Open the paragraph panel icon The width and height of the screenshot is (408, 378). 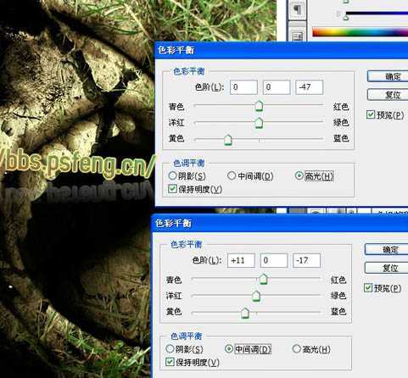tap(297, 9)
